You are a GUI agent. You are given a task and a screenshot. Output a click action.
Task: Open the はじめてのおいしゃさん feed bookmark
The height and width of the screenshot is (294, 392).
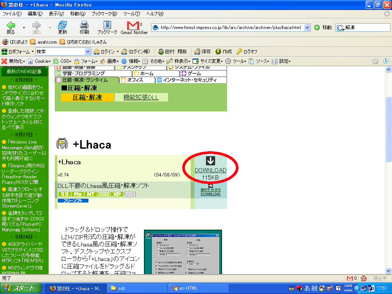coord(83,42)
